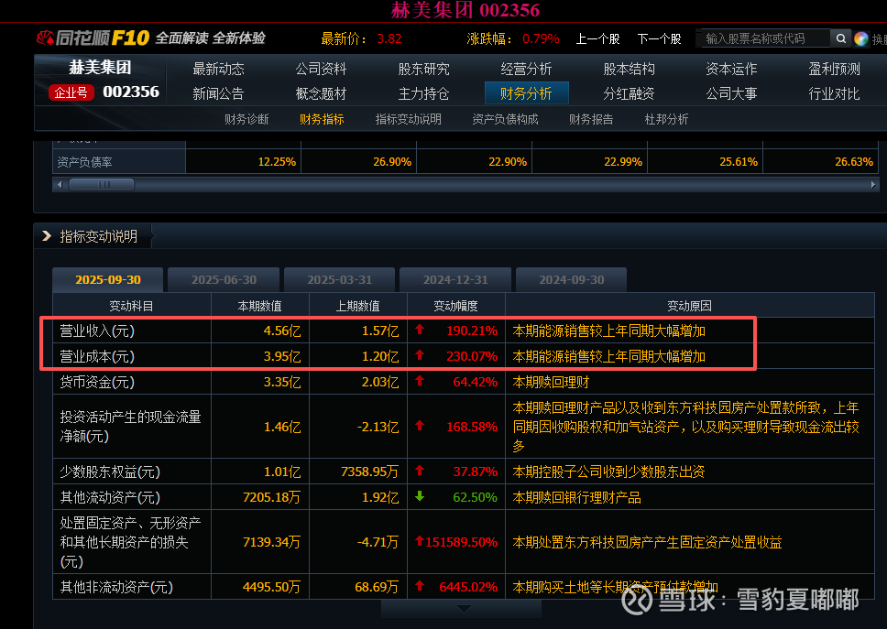Click the 230.07% change value
This screenshot has height=629, width=887.
472,356
